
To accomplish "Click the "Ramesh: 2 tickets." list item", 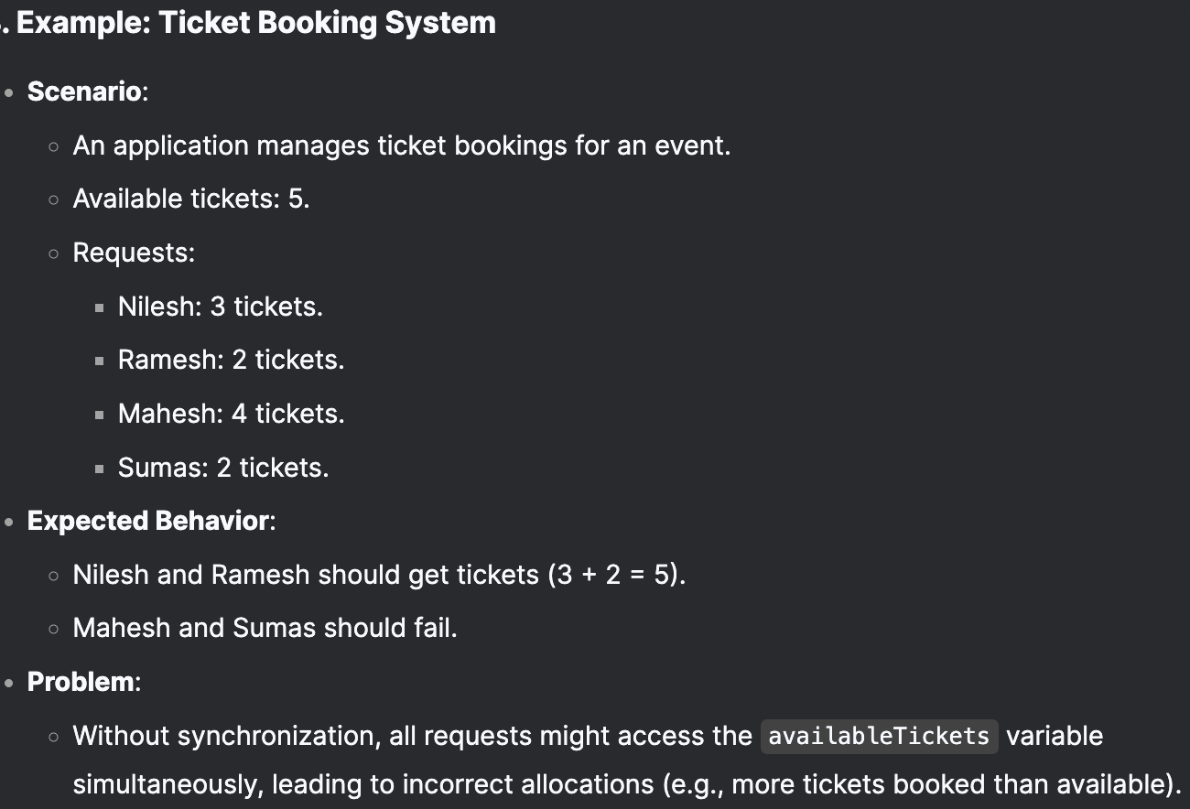I will coord(232,360).
